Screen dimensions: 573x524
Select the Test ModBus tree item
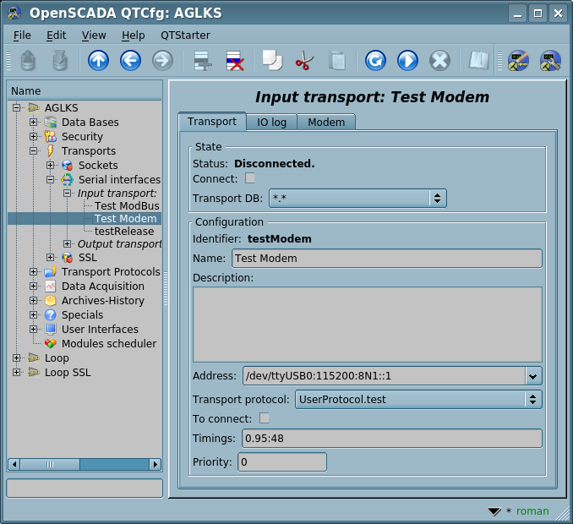(x=127, y=206)
